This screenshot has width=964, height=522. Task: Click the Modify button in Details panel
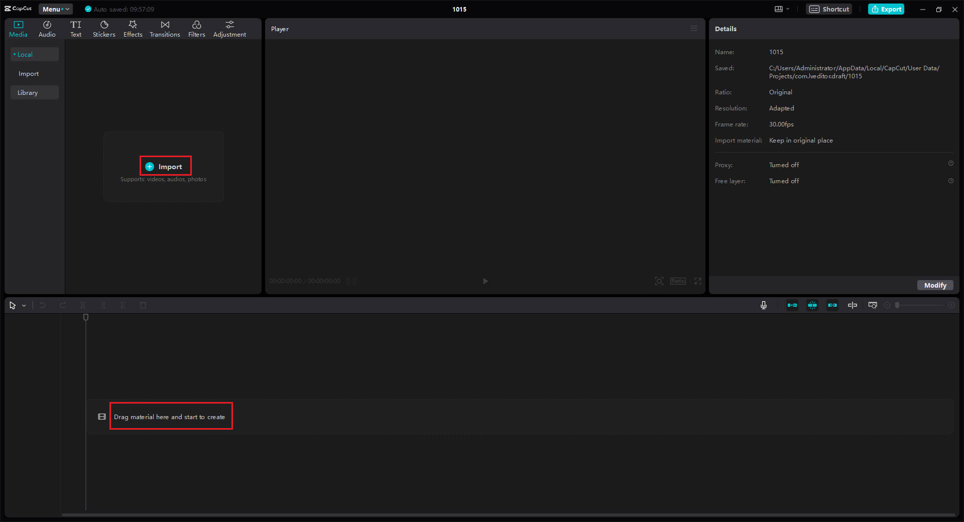click(935, 285)
